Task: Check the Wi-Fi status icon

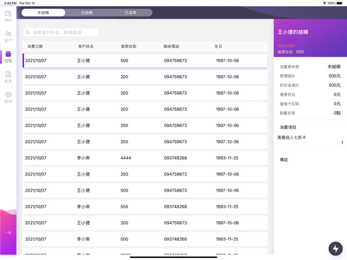Action: click(324, 3)
